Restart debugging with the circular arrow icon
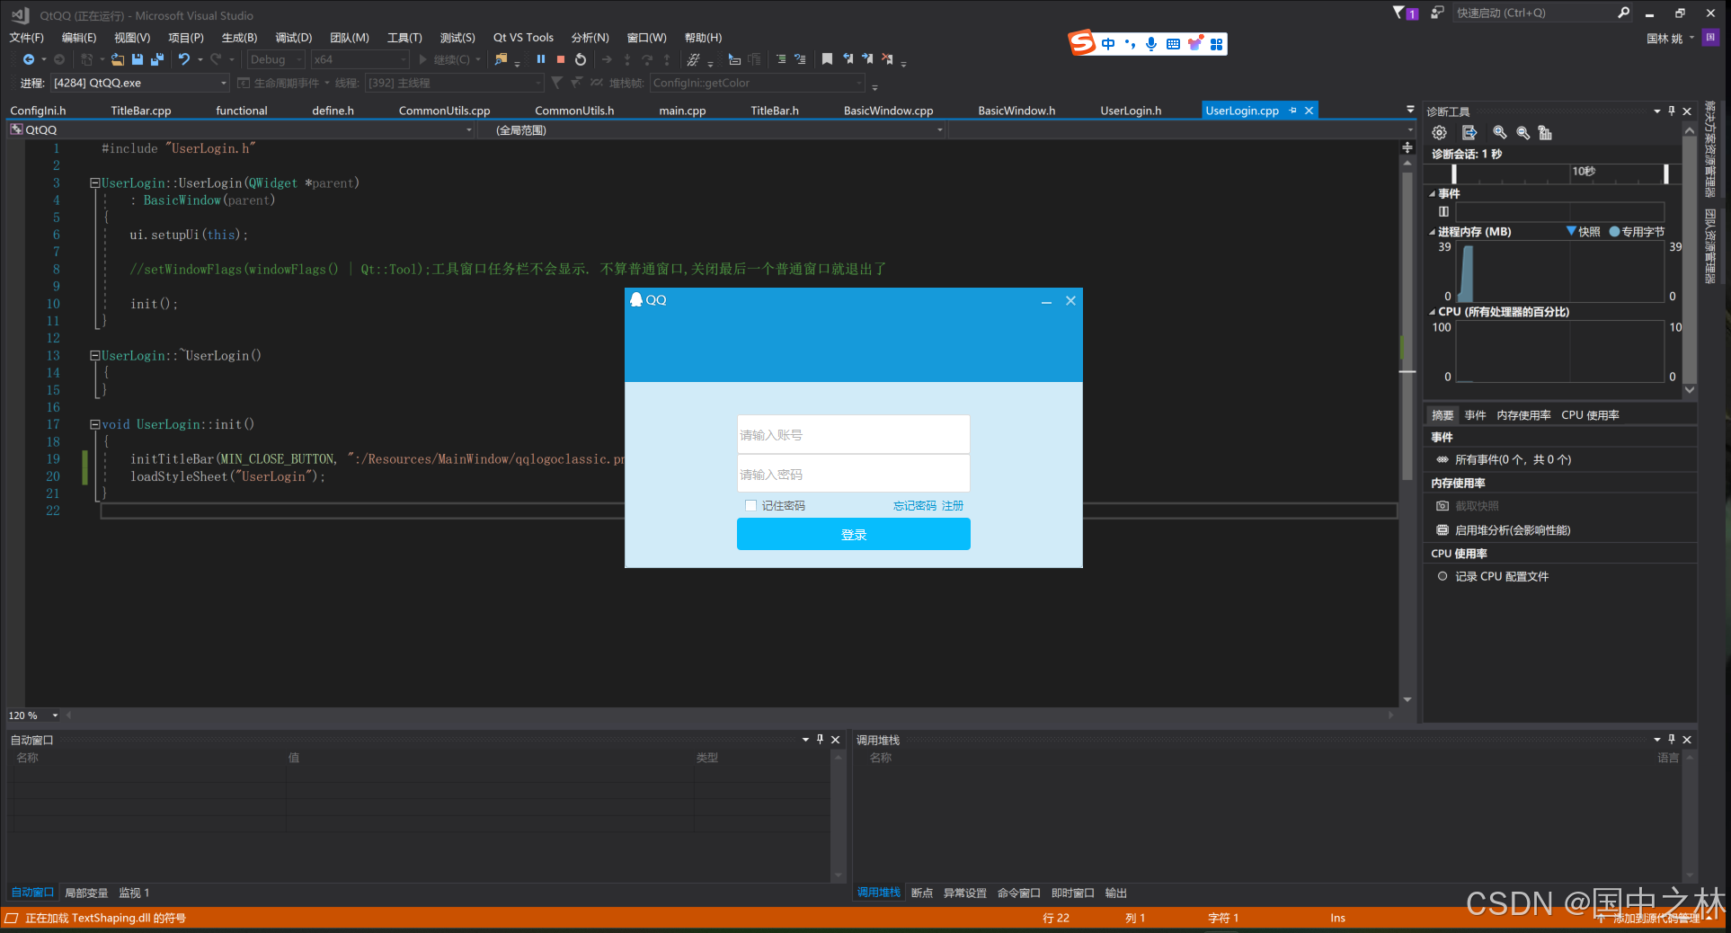 (x=581, y=59)
